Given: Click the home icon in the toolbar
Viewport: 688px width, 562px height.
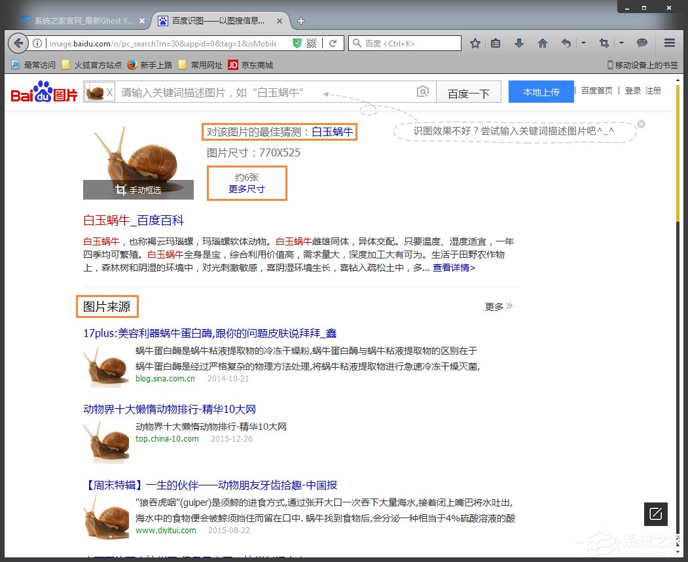Looking at the screenshot, I should click(x=542, y=43).
